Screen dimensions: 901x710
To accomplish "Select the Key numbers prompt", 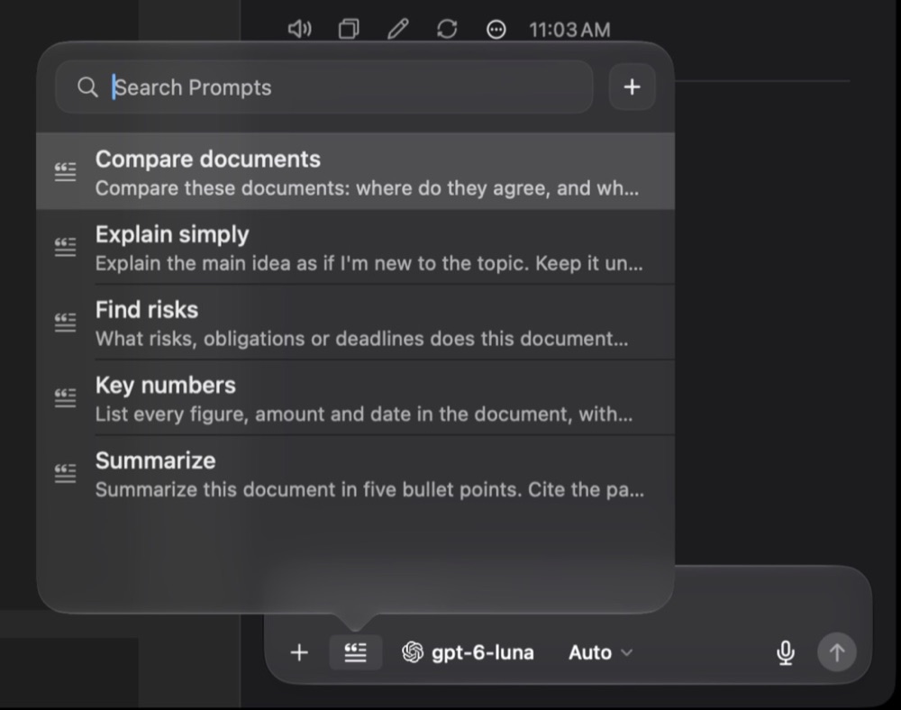I will [x=355, y=397].
